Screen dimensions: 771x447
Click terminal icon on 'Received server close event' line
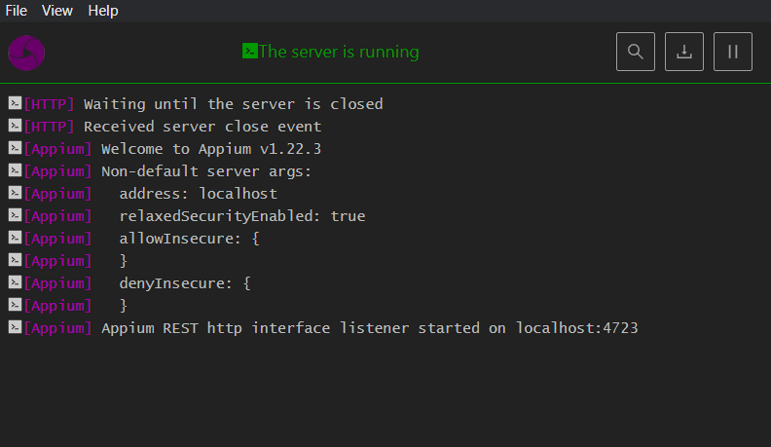[x=15, y=126]
